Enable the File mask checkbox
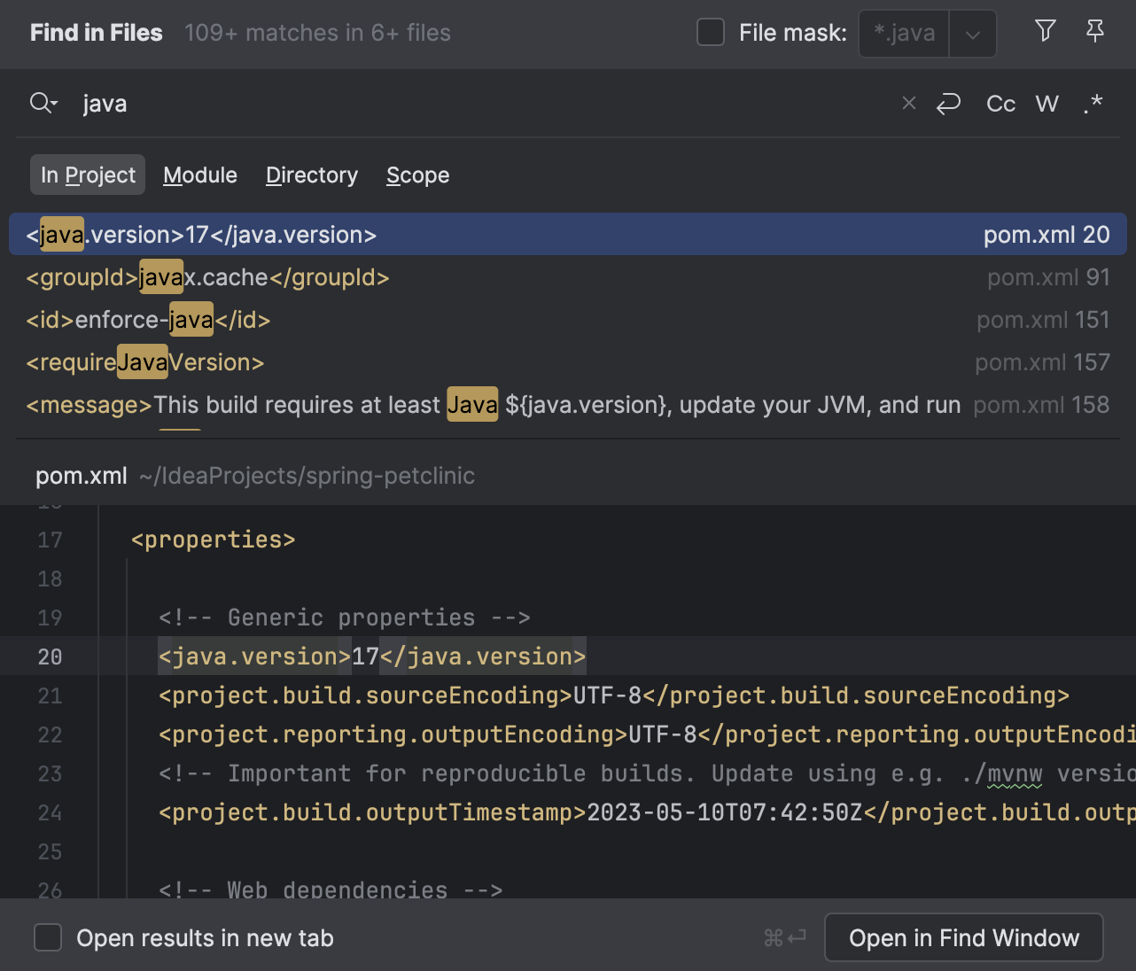 point(710,31)
